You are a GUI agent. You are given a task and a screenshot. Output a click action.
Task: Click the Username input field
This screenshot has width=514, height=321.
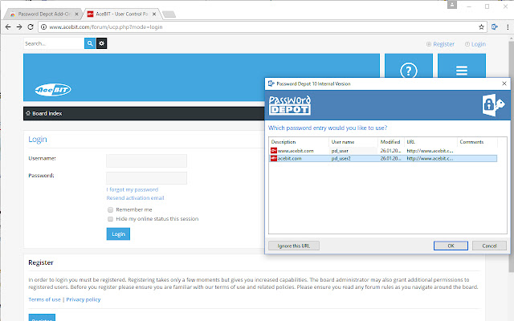click(146, 160)
